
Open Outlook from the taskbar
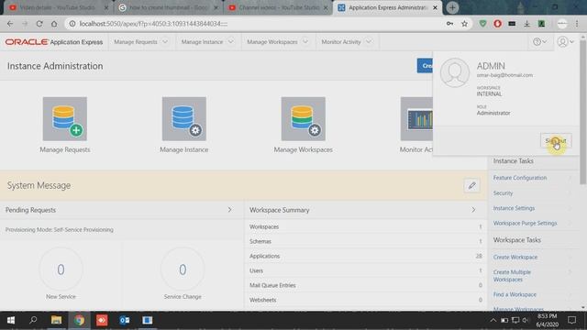pyautogui.click(x=125, y=320)
